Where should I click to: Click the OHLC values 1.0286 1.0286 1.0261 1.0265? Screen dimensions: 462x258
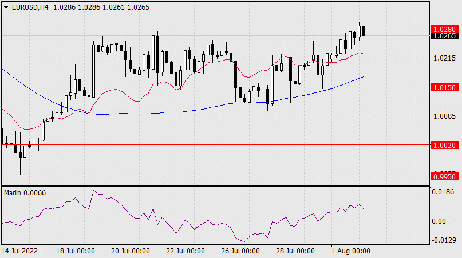101,7
